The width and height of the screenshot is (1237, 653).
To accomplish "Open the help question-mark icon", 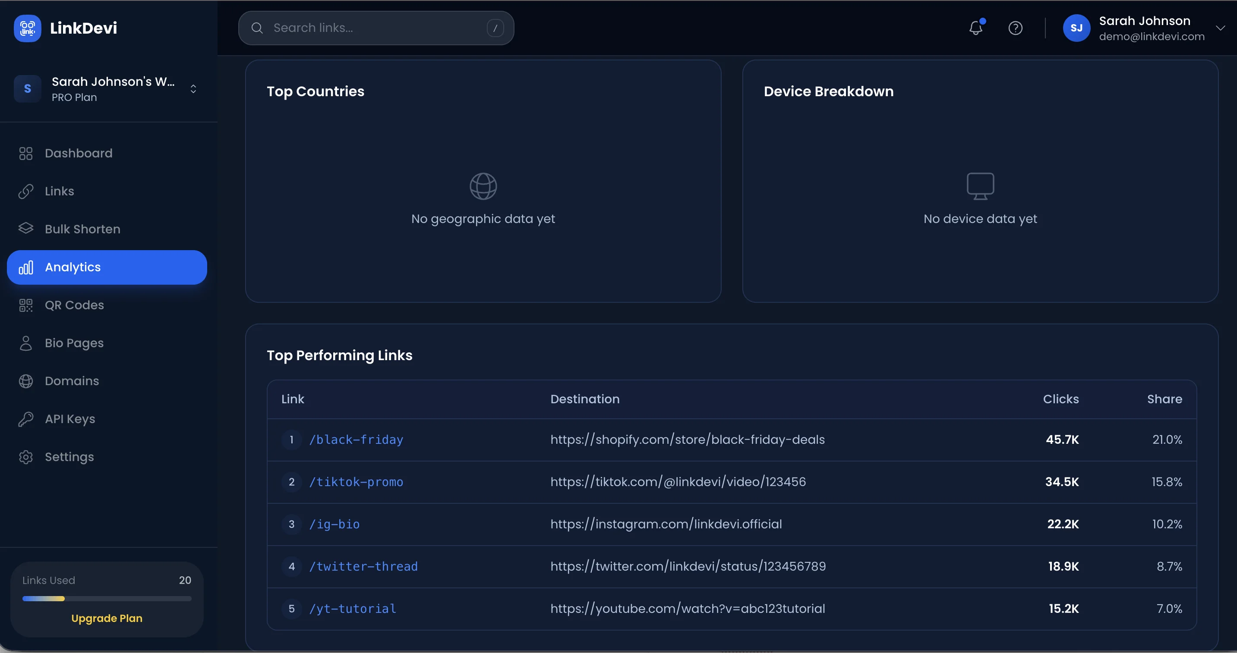I will pyautogui.click(x=1016, y=28).
